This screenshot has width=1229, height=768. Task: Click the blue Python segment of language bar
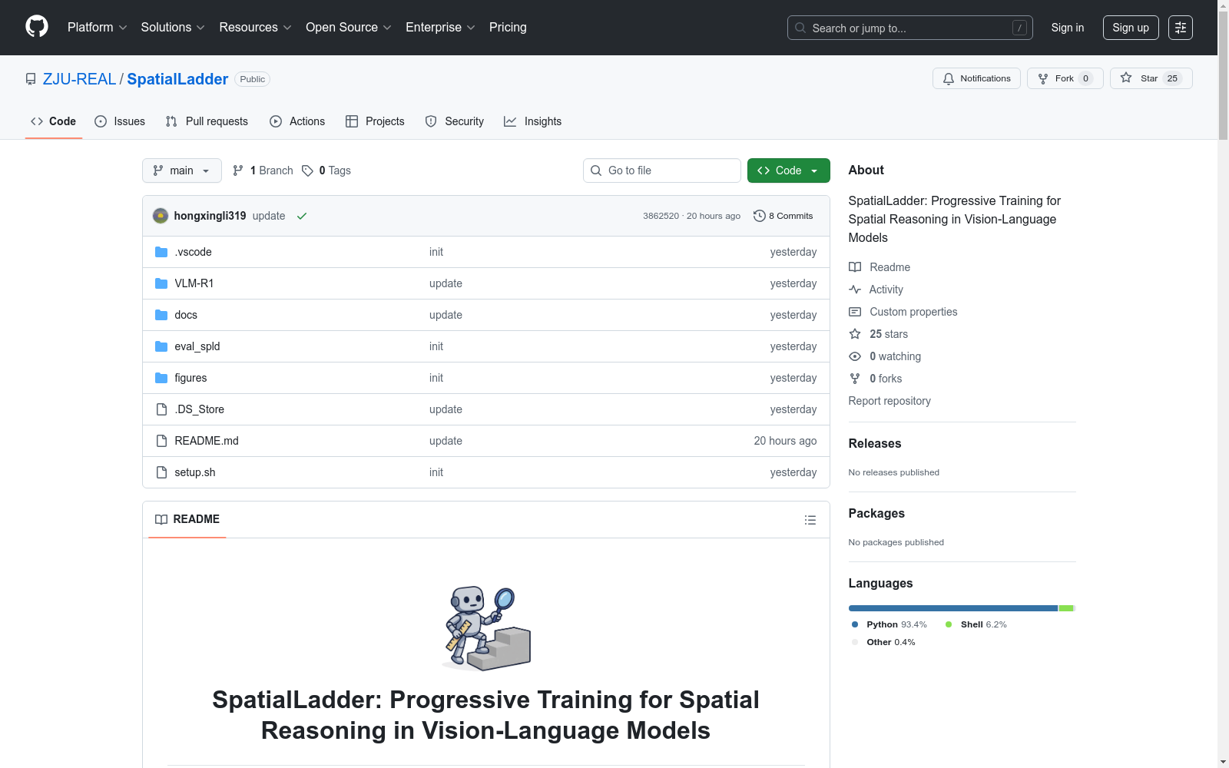tap(953, 608)
